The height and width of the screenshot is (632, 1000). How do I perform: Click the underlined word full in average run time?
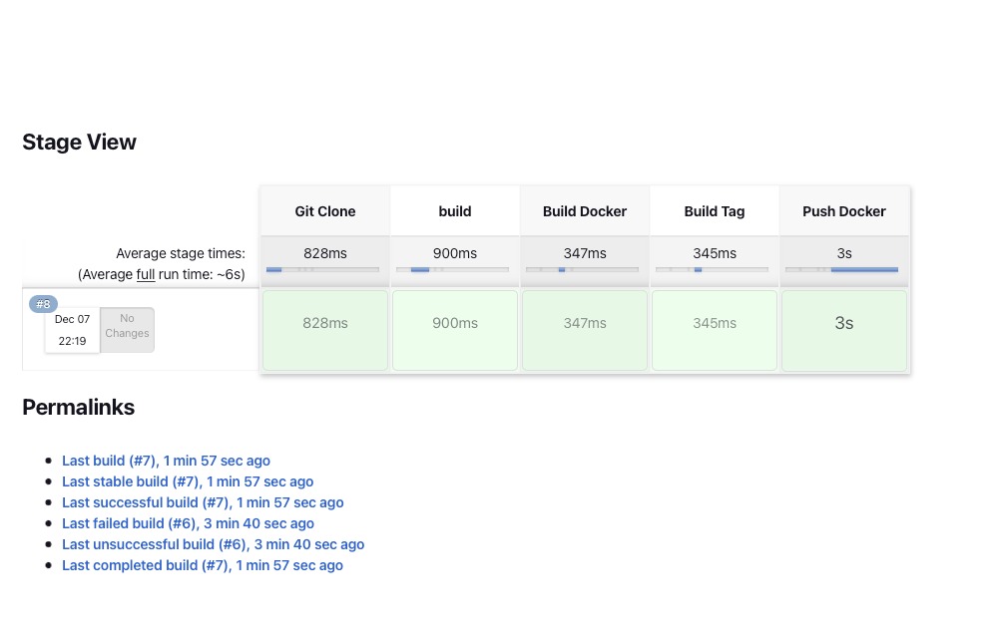click(146, 273)
